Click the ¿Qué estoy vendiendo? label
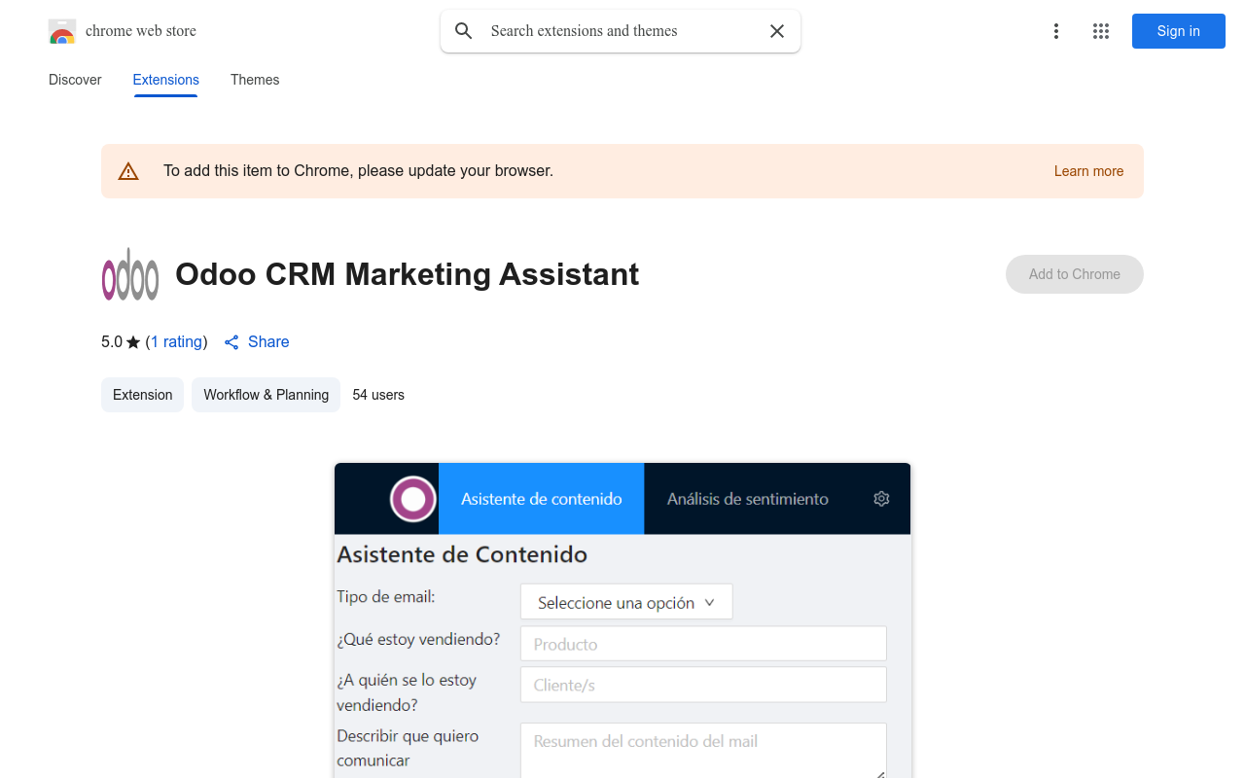 (x=418, y=639)
